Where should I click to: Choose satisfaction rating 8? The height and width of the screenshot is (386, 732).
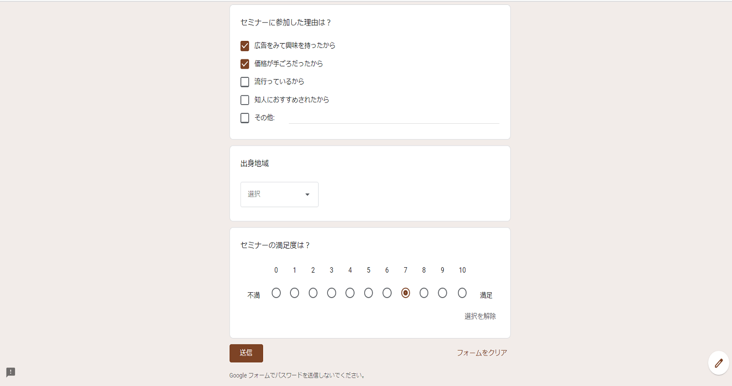(424, 293)
